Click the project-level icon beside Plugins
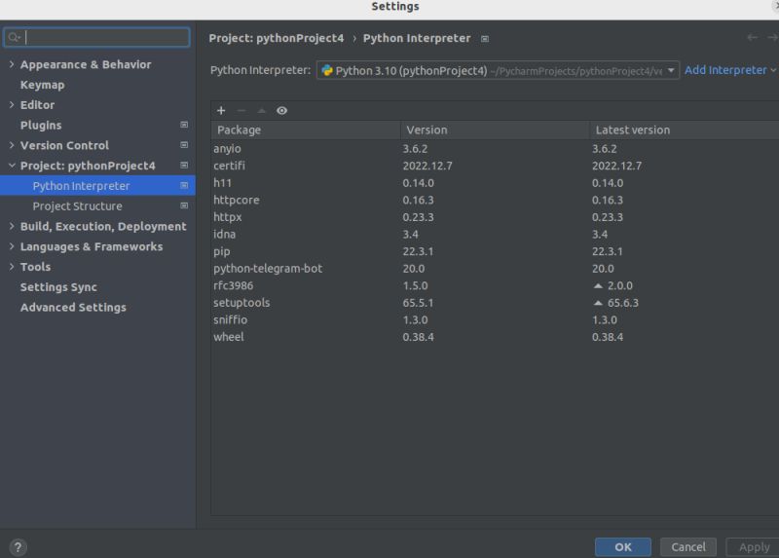The image size is (779, 558). (x=184, y=125)
